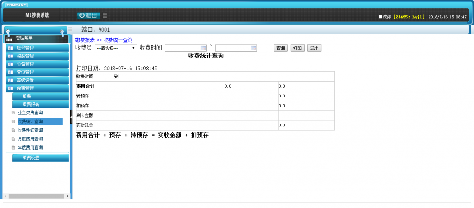The height and width of the screenshot is (208, 474).
Task: Click the 管理菜单 header icon
Action: point(9,39)
